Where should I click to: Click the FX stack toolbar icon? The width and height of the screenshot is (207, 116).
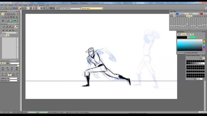pyautogui.click(x=23, y=8)
